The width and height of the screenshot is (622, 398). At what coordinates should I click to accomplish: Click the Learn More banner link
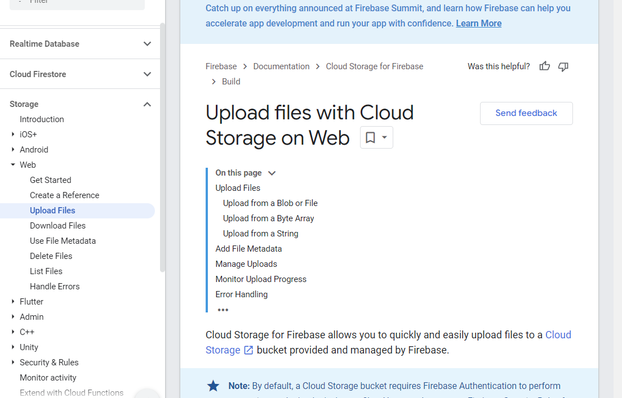click(478, 24)
